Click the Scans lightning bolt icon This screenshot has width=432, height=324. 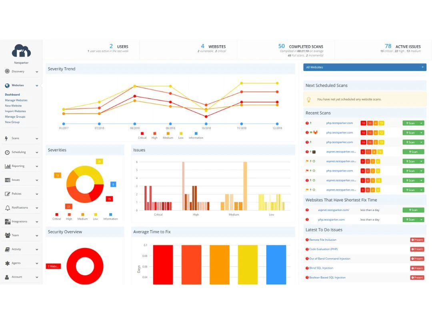coord(6,138)
